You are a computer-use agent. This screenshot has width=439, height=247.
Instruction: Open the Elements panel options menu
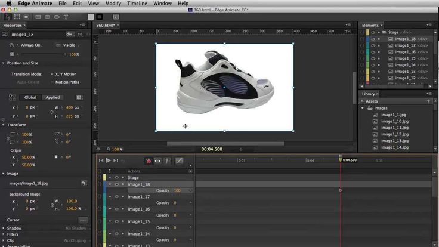point(429,25)
